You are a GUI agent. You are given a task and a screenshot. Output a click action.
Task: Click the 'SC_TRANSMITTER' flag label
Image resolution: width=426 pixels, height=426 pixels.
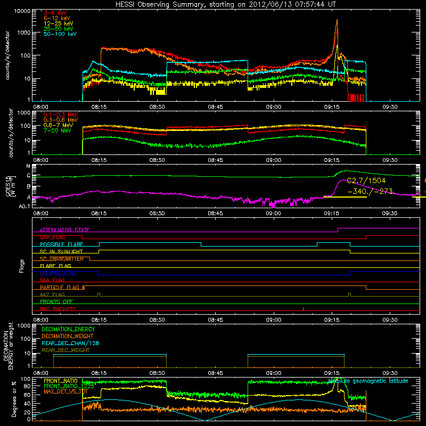[x=62, y=259]
